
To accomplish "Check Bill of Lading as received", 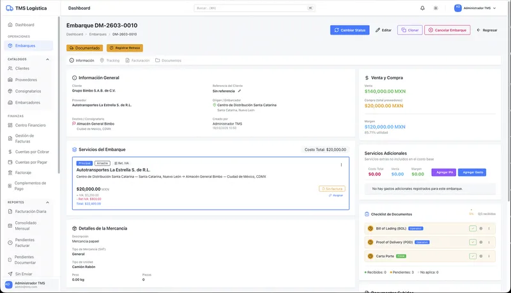I will (x=473, y=228).
